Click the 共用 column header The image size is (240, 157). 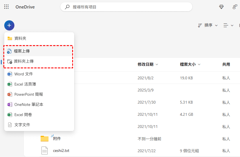[226, 64]
